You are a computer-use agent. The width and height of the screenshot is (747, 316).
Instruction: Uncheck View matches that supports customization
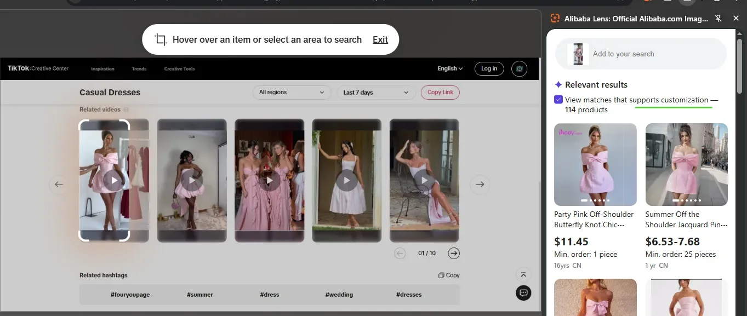(558, 99)
